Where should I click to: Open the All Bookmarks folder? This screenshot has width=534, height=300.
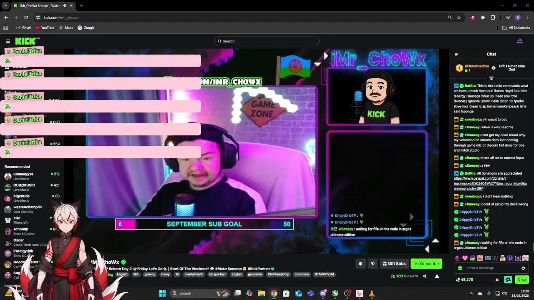516,28
